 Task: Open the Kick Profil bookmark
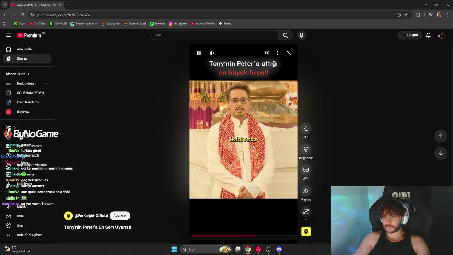[58, 24]
